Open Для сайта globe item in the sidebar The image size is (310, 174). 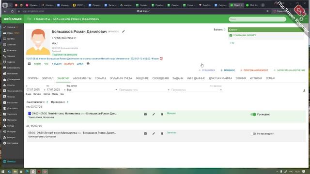[x=11, y=108]
